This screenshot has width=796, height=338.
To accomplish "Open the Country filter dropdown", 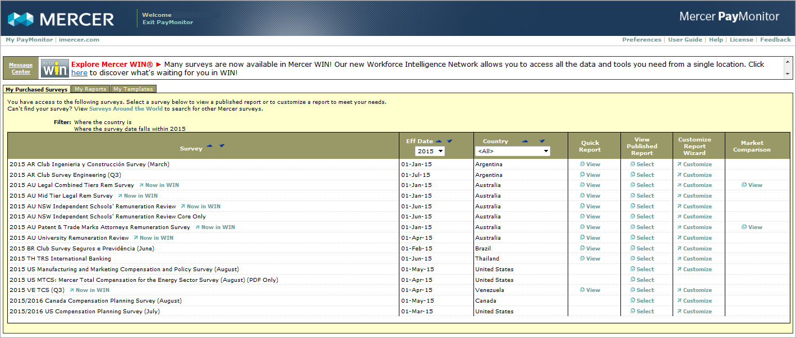I will pyautogui.click(x=513, y=151).
